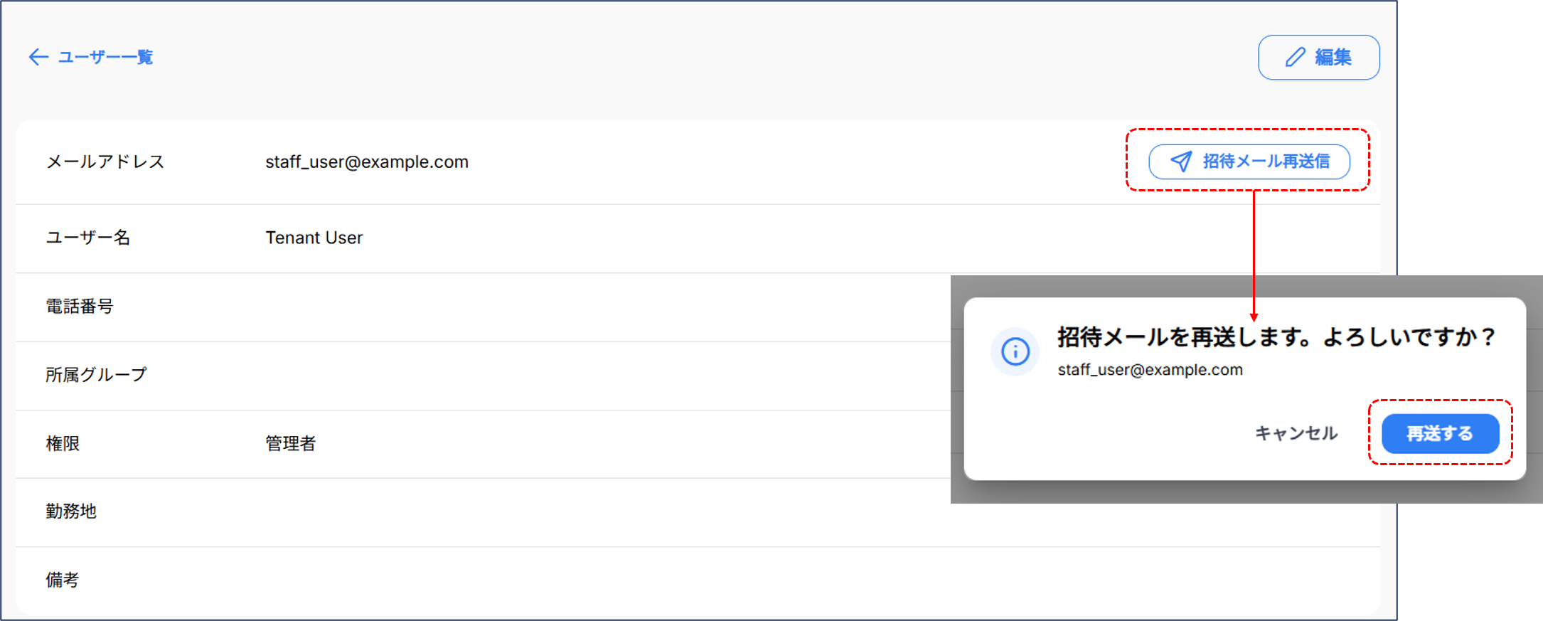The height and width of the screenshot is (621, 1543).
Task: Click the 所属グループ row label
Action: coord(97,375)
